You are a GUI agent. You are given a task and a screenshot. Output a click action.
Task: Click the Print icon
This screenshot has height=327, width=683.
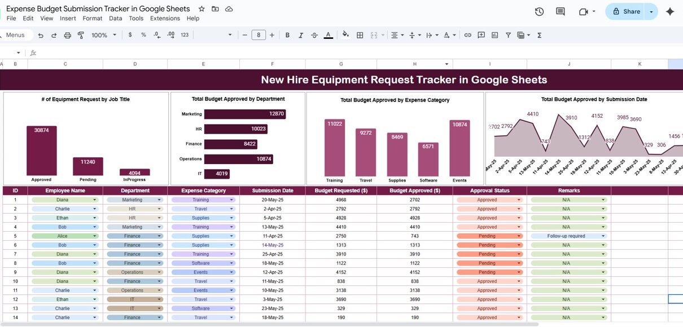click(68, 35)
